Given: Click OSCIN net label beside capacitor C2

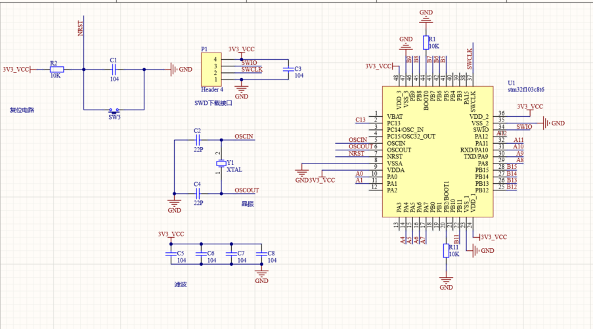Looking at the screenshot, I should pyautogui.click(x=244, y=137).
